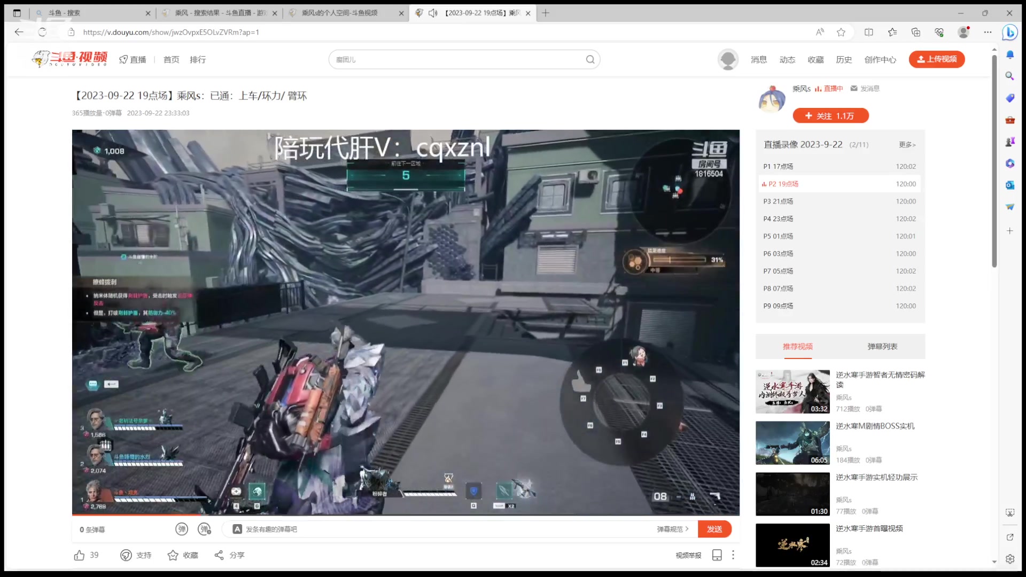
Task: Open the Bing Copilot sidebar icon
Action: pos(1009,32)
